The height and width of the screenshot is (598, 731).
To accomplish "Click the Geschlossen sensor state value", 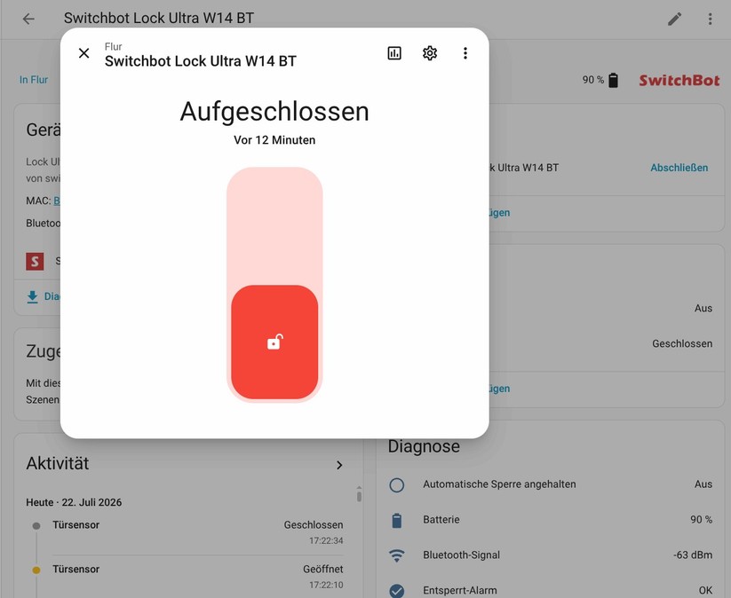I will [682, 343].
